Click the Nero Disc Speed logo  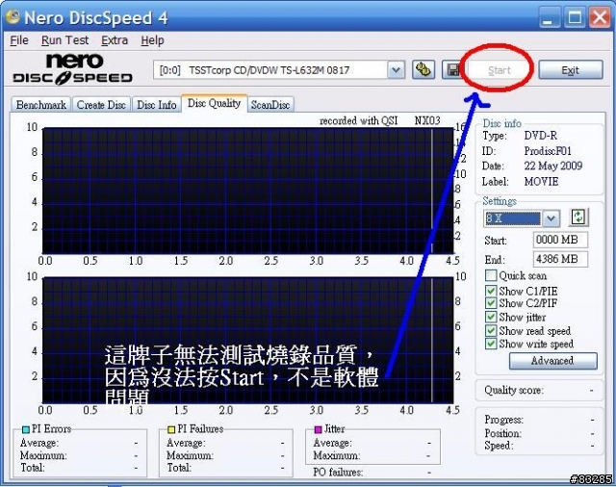pyautogui.click(x=73, y=69)
